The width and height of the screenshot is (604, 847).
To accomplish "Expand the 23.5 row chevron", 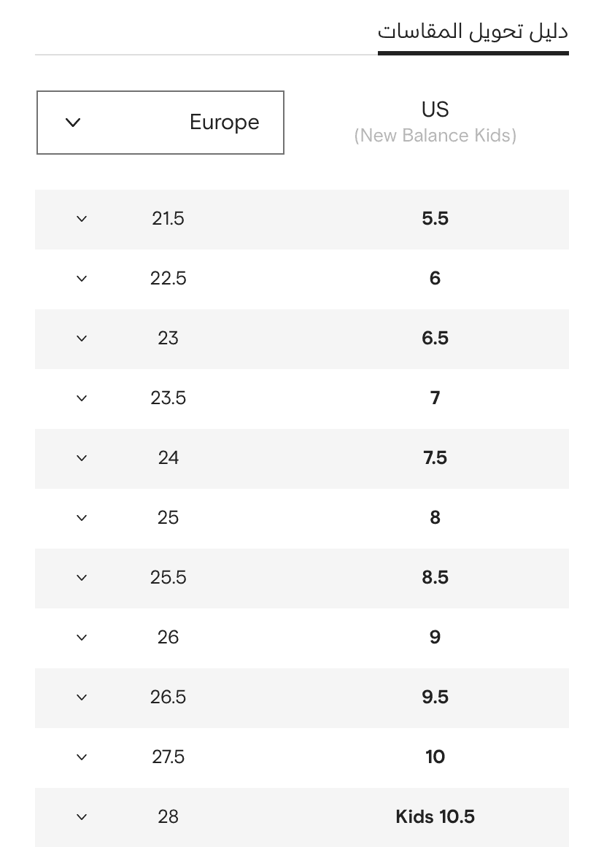I will [82, 398].
